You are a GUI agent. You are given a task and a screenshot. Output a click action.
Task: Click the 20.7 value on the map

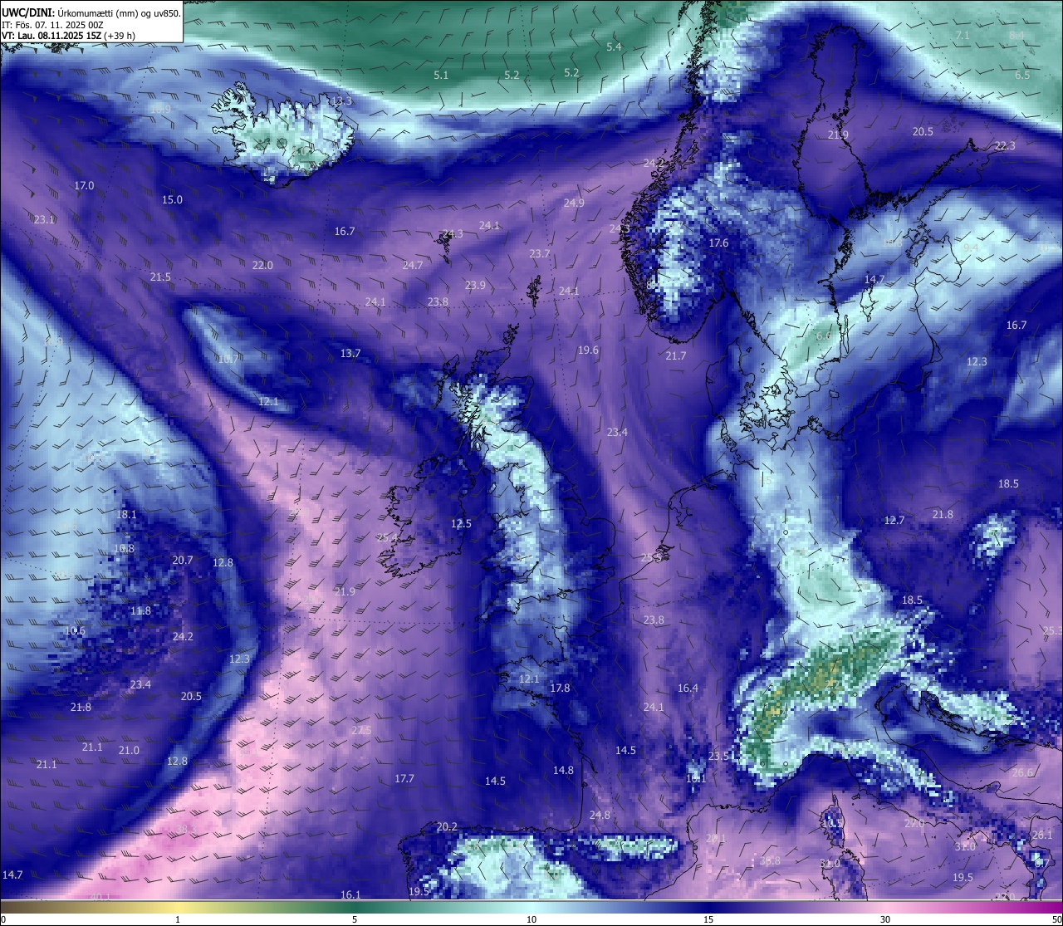[183, 561]
